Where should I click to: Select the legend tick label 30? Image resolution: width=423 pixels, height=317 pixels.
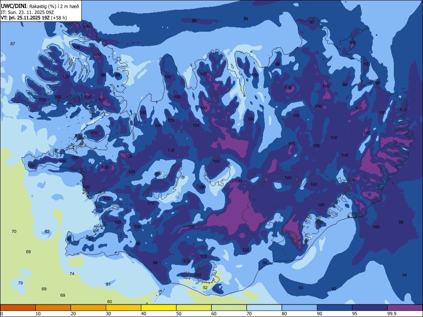[108, 314]
